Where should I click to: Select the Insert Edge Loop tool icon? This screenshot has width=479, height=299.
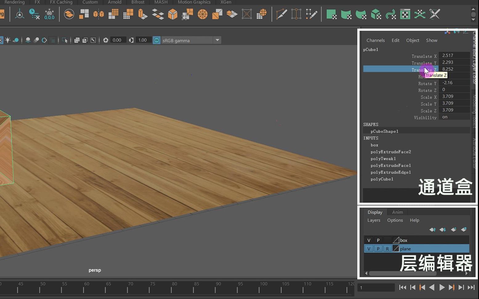pos(296,14)
